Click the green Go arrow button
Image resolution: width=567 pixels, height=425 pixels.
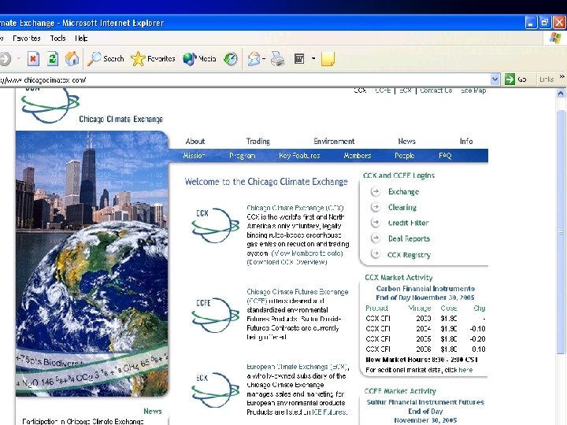click(x=510, y=79)
